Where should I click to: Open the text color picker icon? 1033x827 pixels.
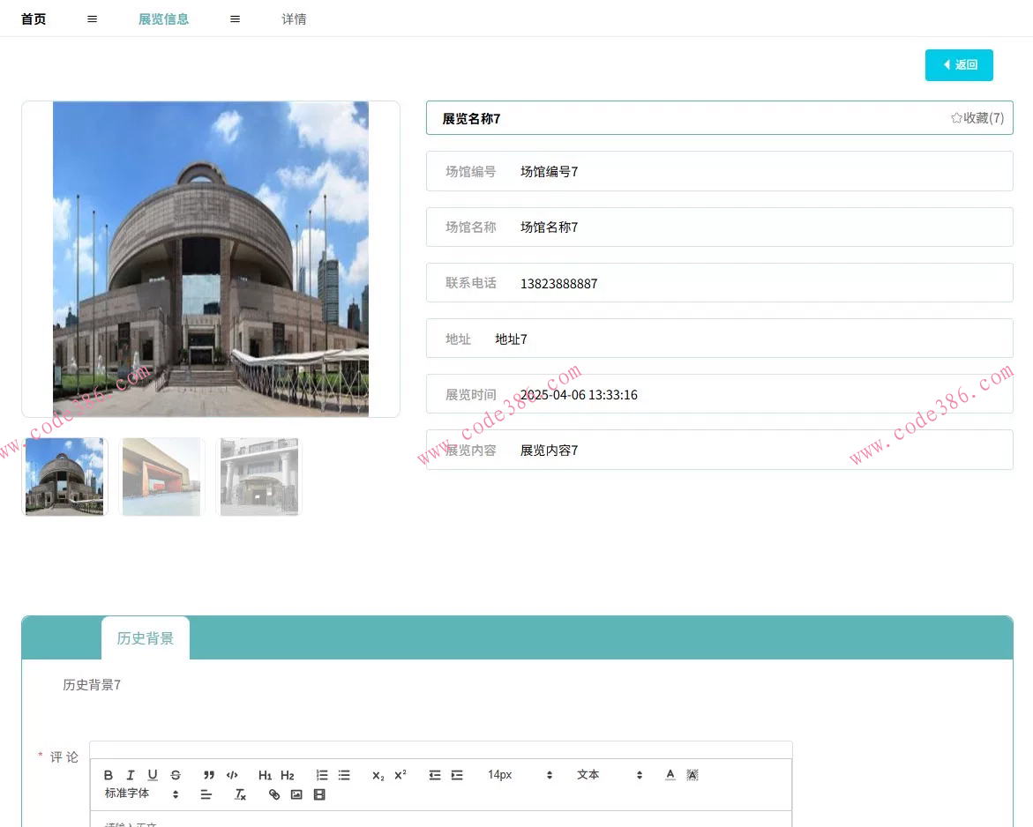670,775
